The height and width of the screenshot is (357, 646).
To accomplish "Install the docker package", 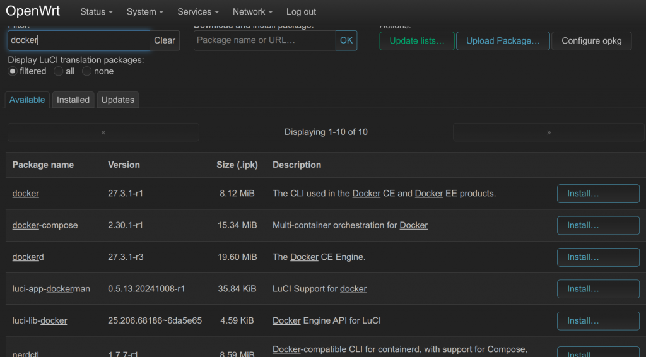I will [598, 194].
